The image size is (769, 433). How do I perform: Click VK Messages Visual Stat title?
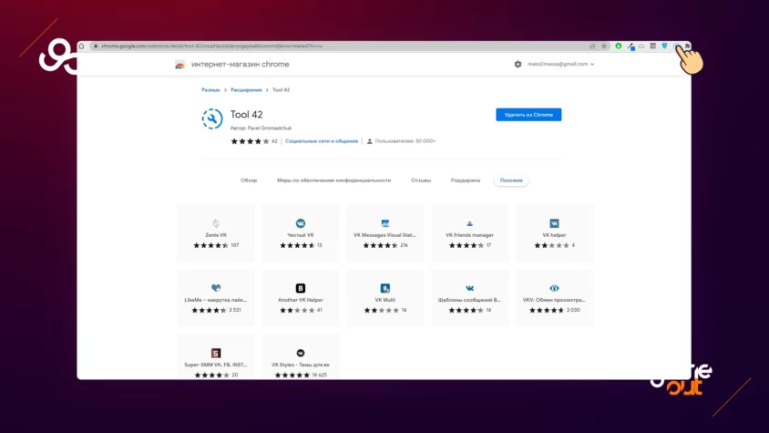coord(385,235)
